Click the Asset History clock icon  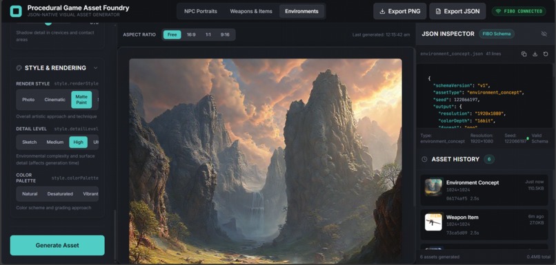[424, 159]
